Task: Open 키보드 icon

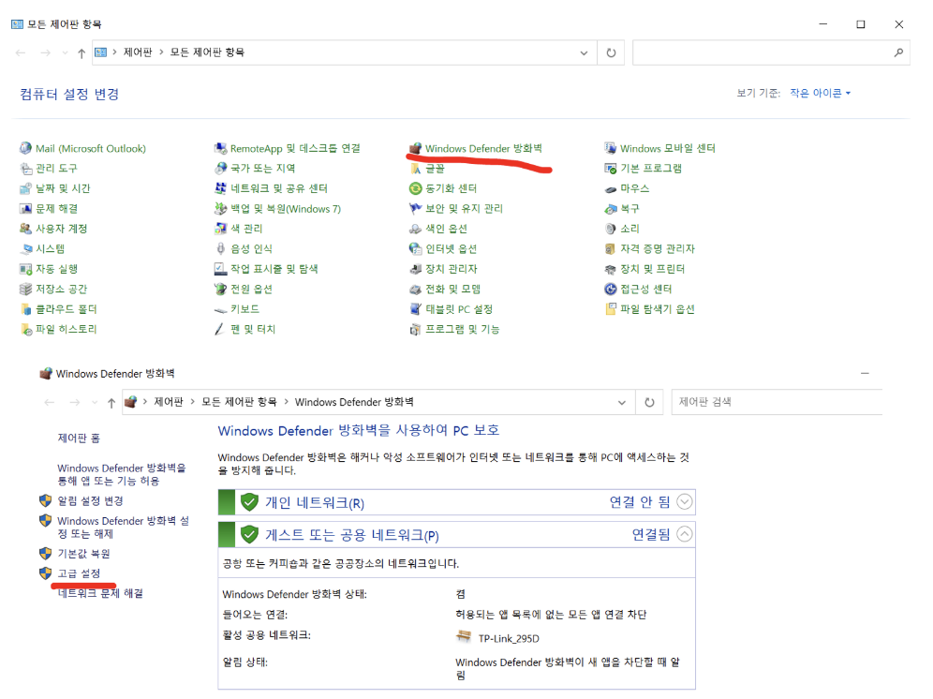Action: tap(237, 309)
